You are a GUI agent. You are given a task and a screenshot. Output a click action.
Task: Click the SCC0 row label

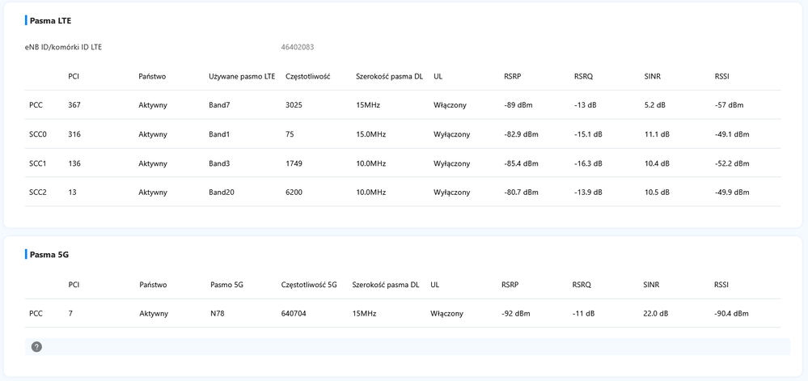[38, 134]
